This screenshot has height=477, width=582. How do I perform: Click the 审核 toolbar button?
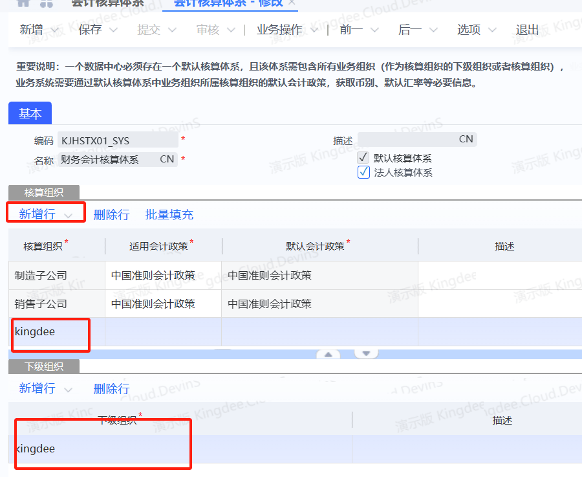pyautogui.click(x=208, y=29)
